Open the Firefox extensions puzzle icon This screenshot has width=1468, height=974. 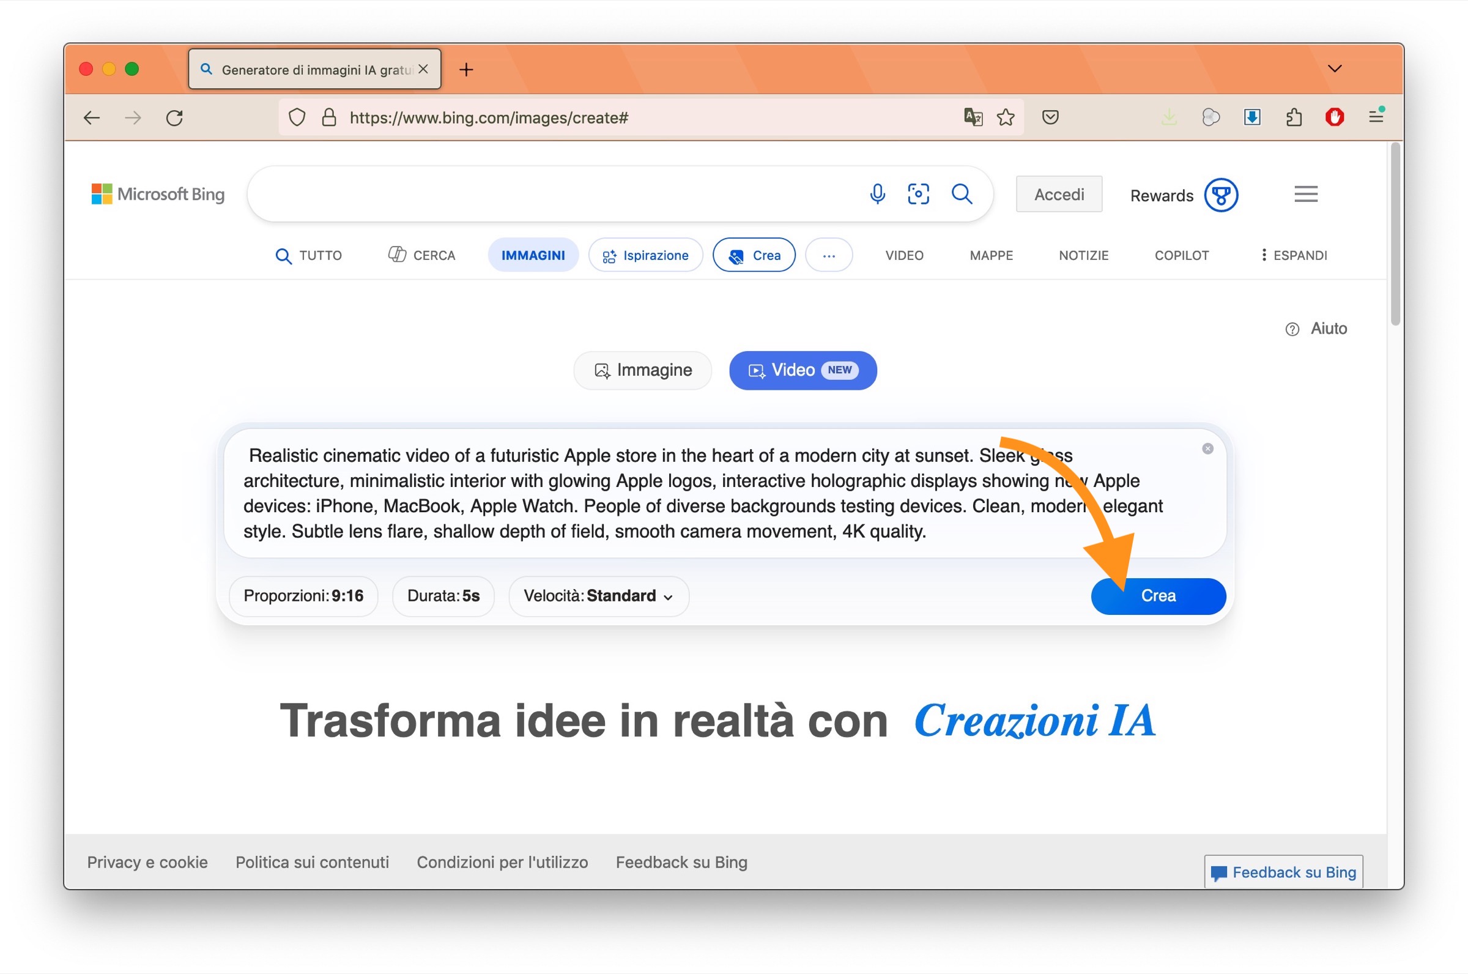point(1294,117)
